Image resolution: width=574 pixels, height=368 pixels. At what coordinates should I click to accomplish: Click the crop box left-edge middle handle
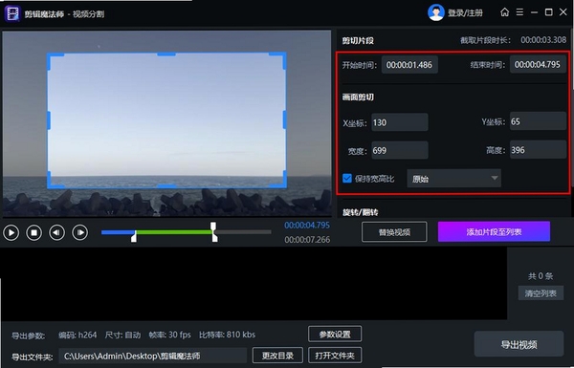click(x=49, y=120)
